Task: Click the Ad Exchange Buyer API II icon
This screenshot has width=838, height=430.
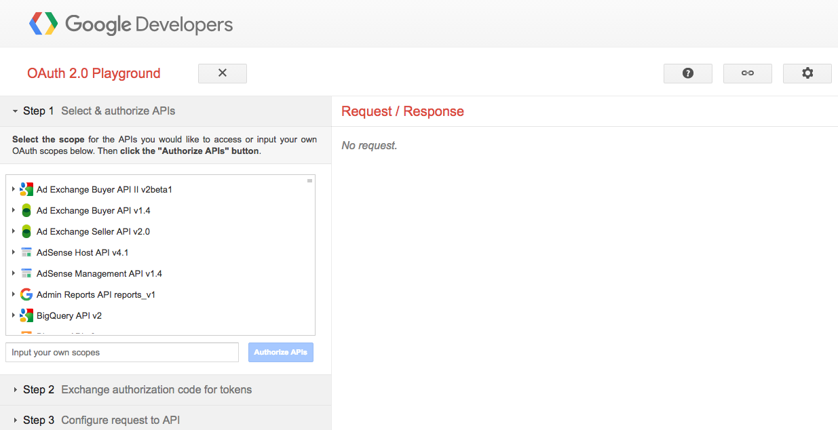Action: pos(26,190)
